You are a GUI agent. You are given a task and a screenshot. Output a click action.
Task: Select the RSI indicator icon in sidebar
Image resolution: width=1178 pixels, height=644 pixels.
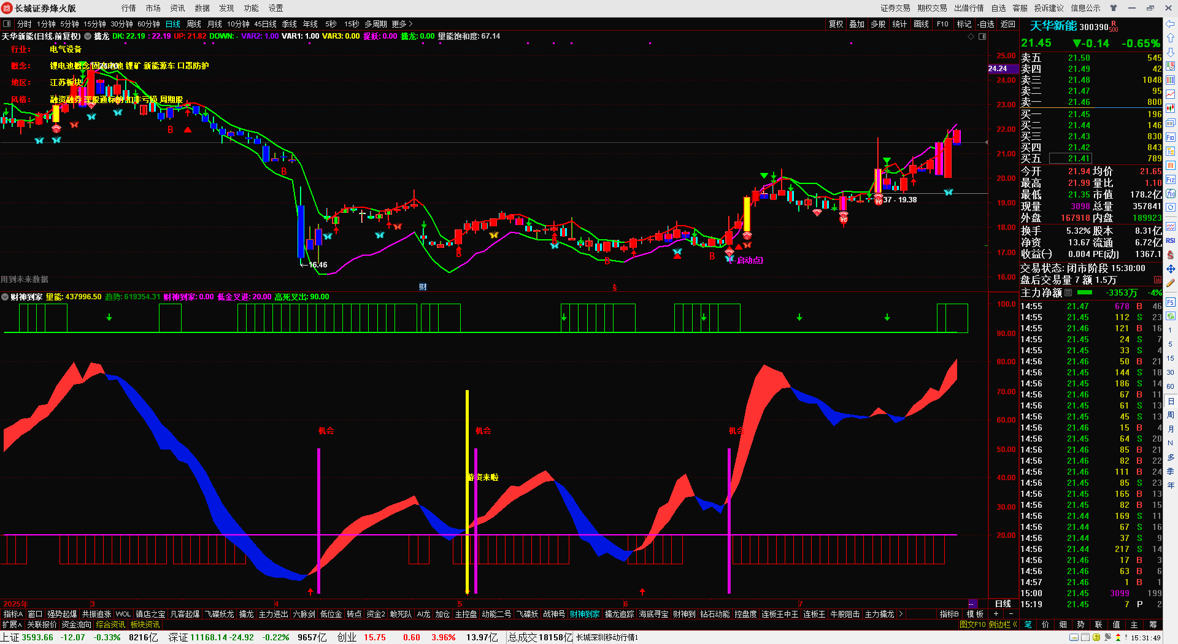tap(1171, 240)
